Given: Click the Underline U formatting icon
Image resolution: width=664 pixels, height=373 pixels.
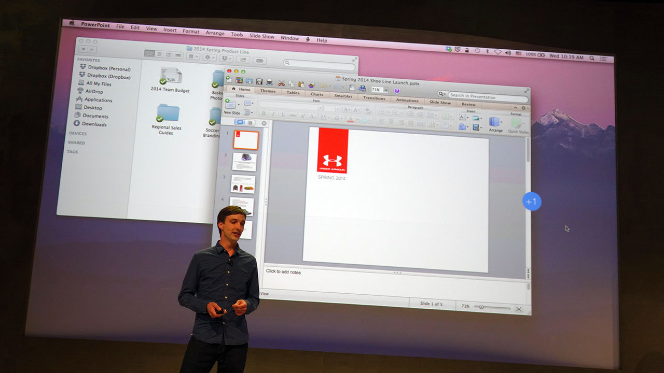Looking at the screenshot, I should tap(283, 114).
